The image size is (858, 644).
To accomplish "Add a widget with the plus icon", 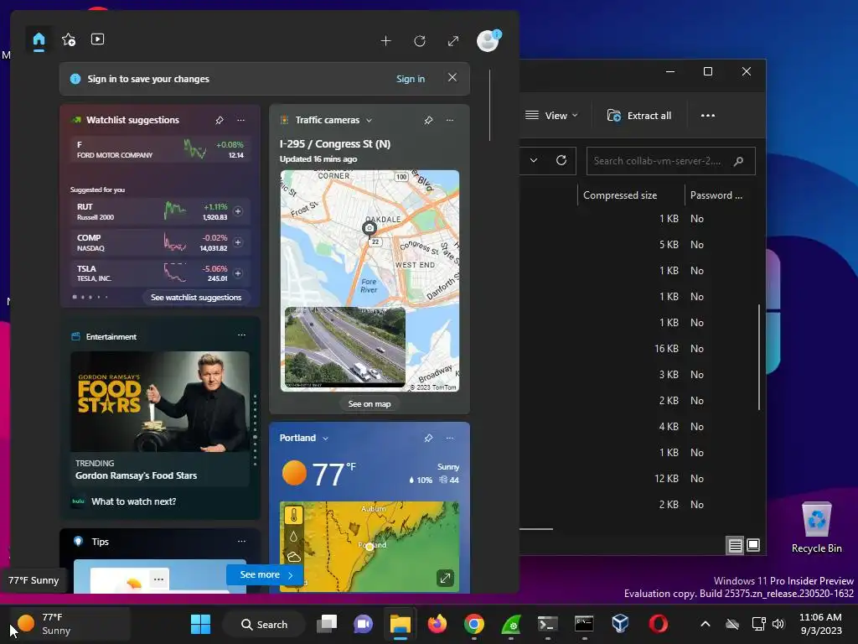I will point(385,41).
